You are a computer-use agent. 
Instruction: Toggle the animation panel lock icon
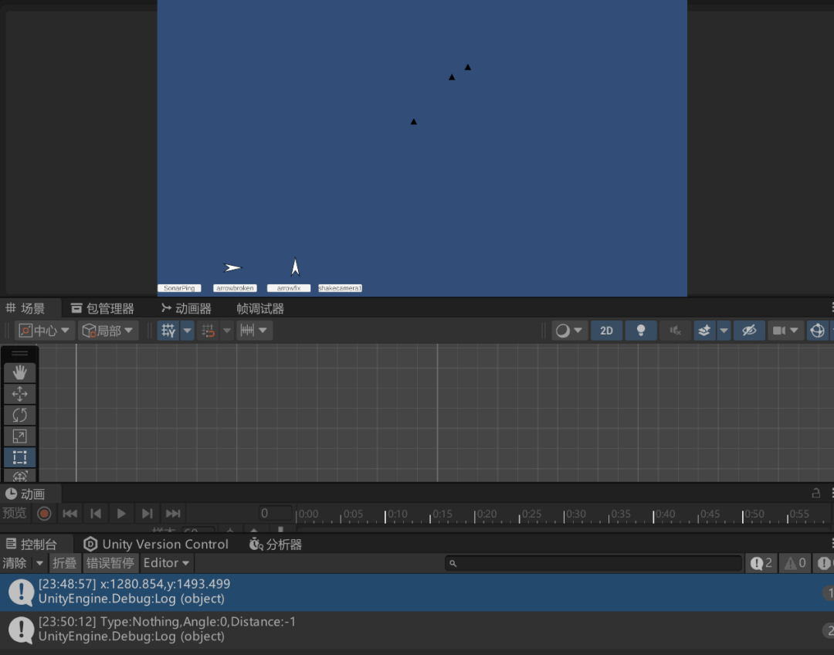(816, 494)
